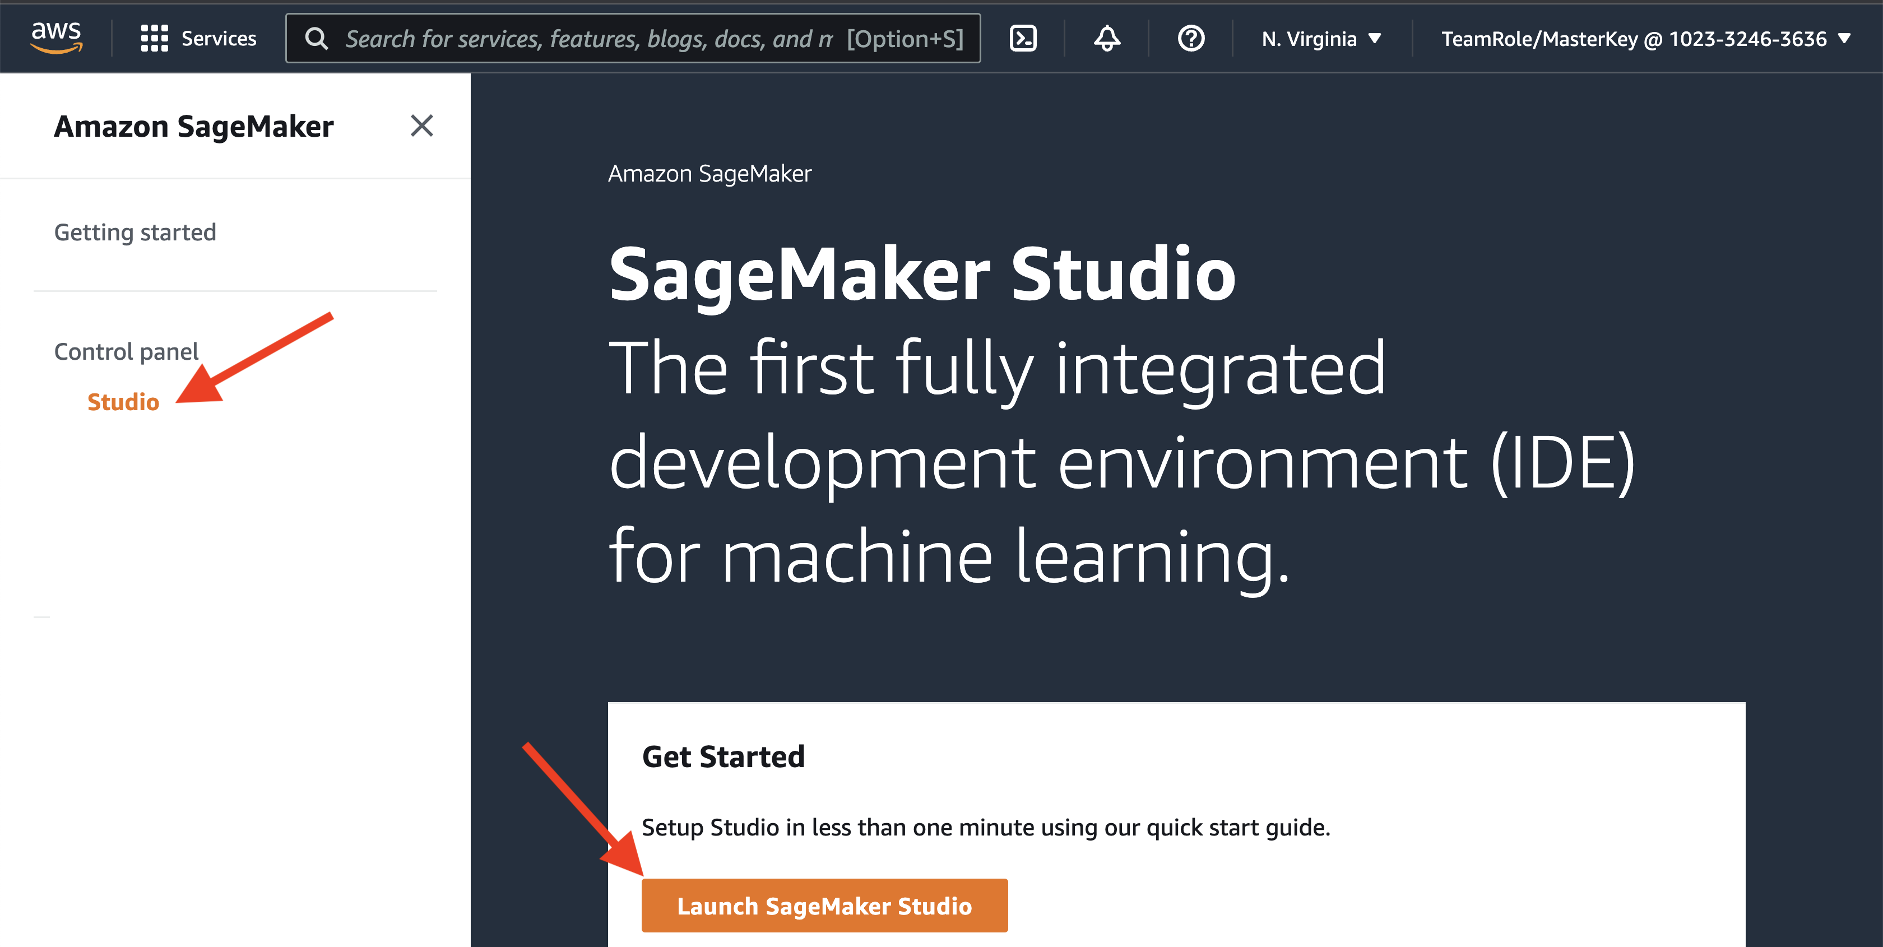Select Studio in the sidebar

coord(123,402)
